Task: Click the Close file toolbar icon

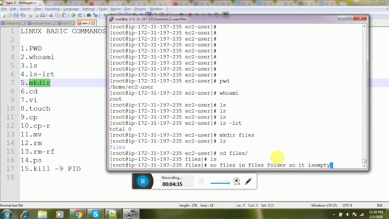Action: (29, 15)
